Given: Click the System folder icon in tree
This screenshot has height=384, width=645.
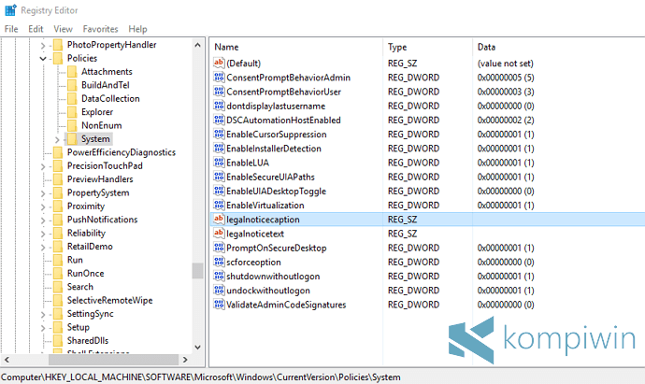Looking at the screenshot, I should click(x=72, y=138).
